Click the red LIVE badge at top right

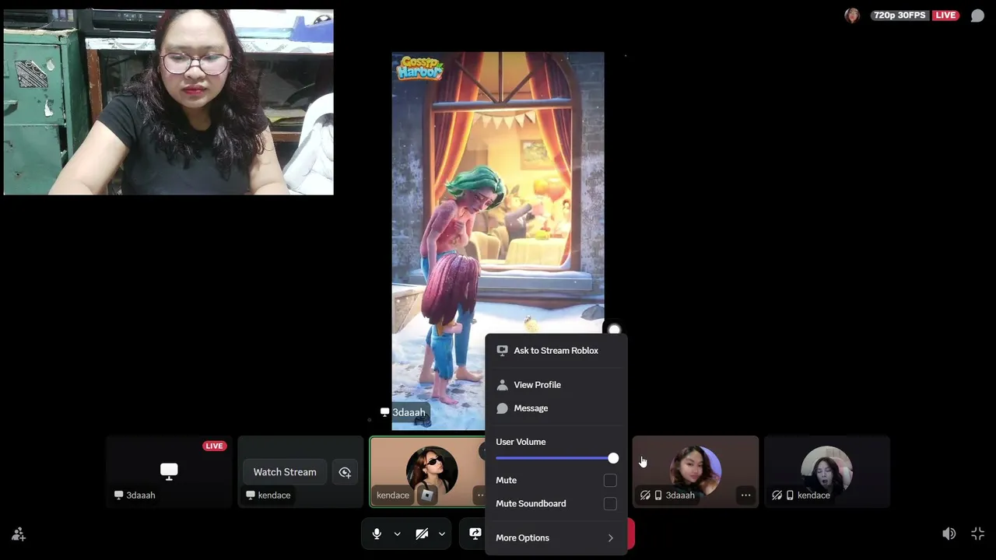tap(945, 16)
